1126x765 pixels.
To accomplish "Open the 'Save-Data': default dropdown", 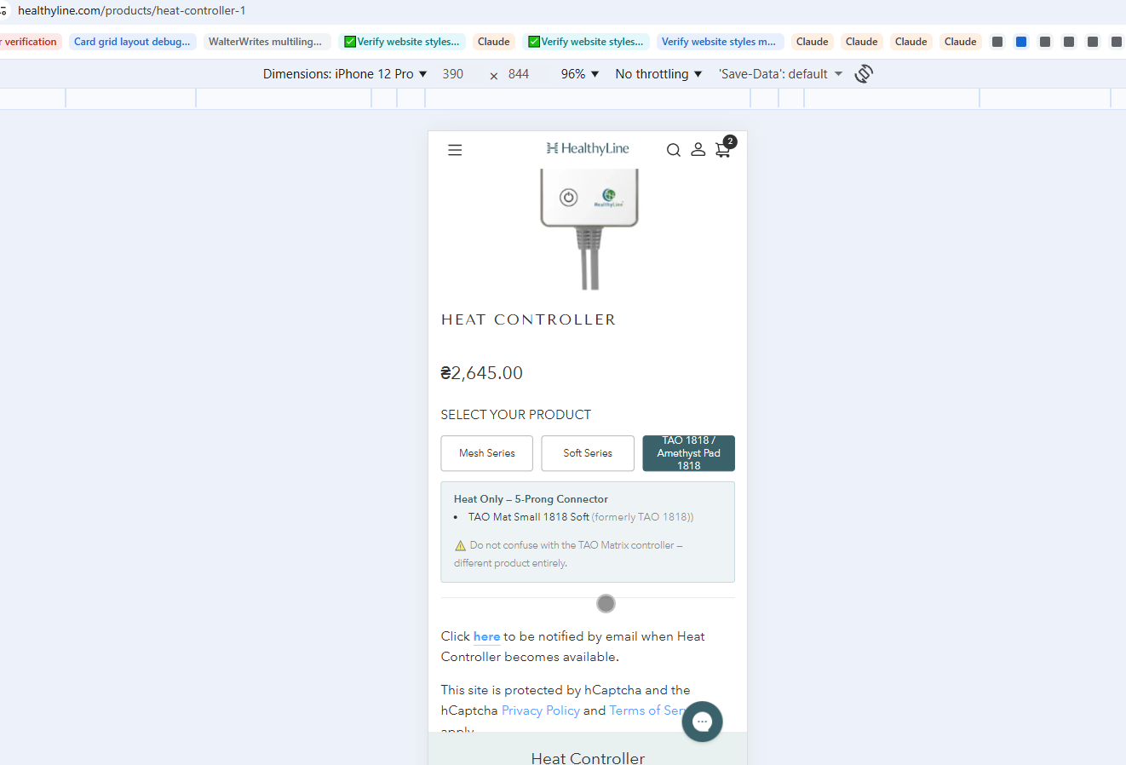I will pos(781,74).
